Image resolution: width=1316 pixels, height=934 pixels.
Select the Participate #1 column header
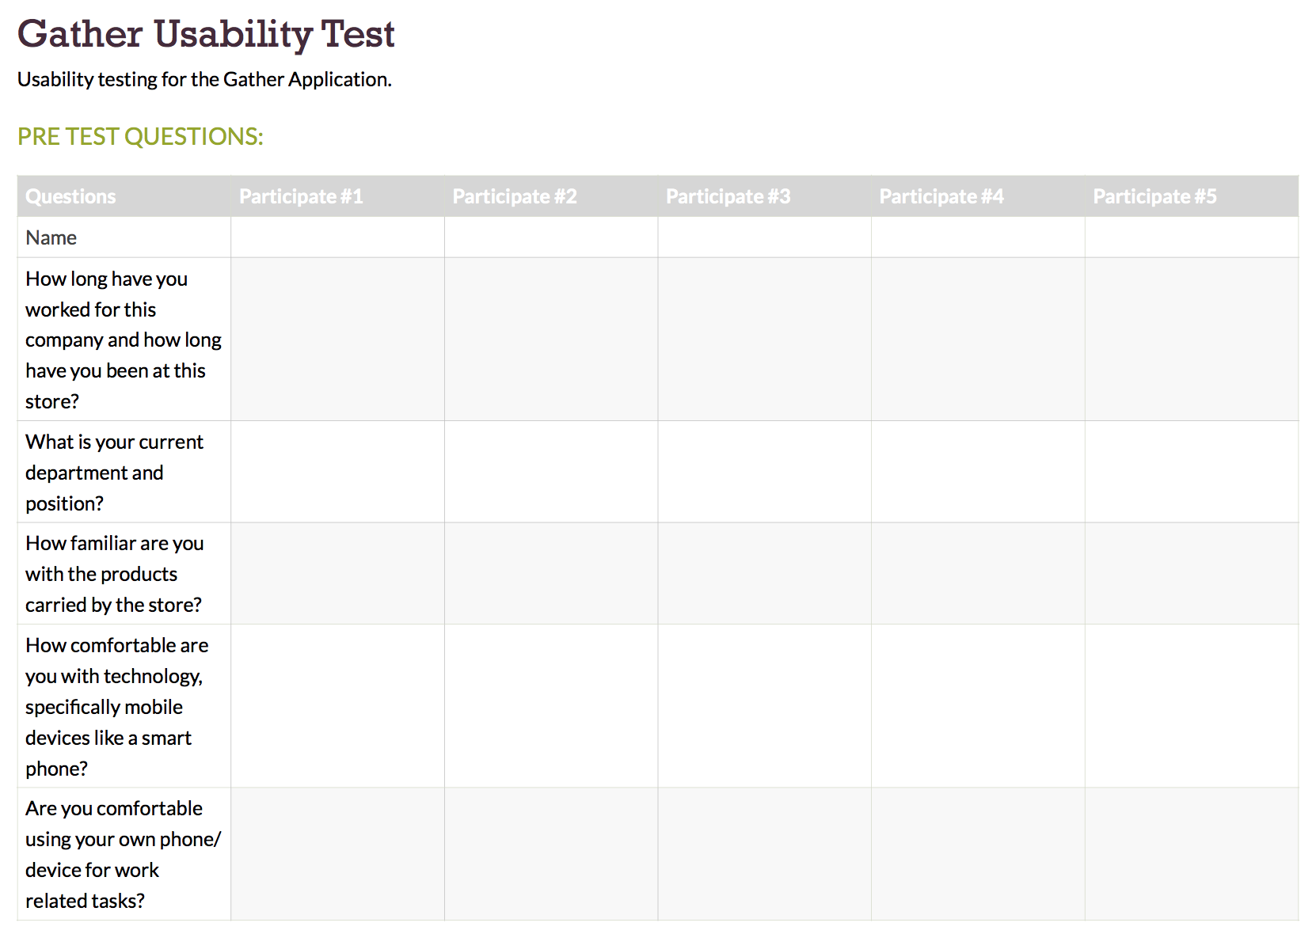point(301,196)
